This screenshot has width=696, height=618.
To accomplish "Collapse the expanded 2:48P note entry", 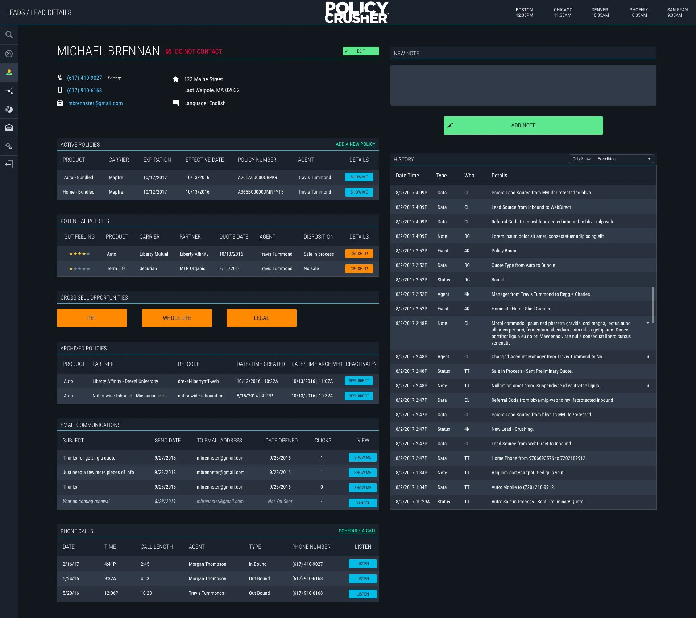I will [x=648, y=322].
